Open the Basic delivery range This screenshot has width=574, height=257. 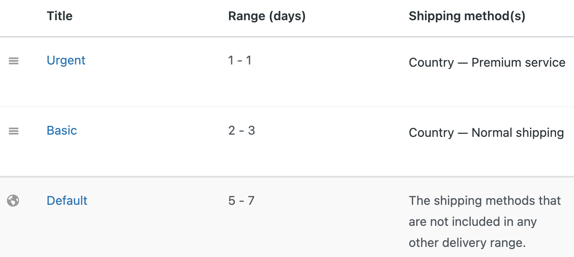click(x=62, y=130)
